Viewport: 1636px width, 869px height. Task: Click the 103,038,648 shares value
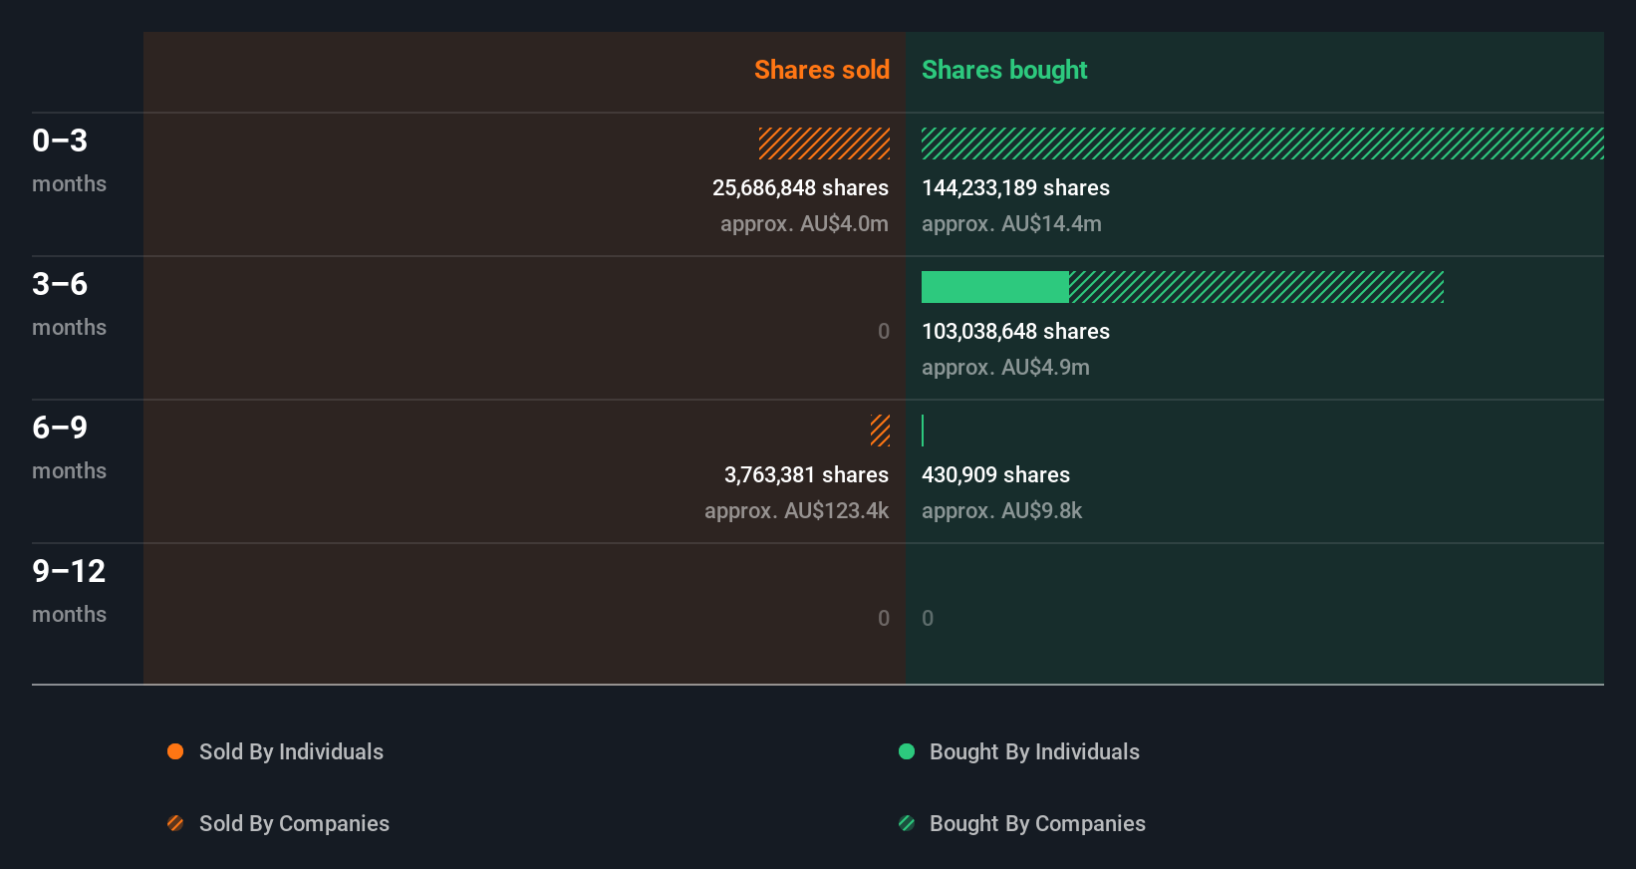tap(1015, 332)
